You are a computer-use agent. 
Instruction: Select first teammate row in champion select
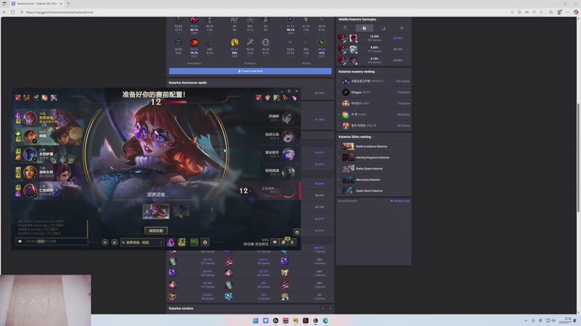point(48,118)
